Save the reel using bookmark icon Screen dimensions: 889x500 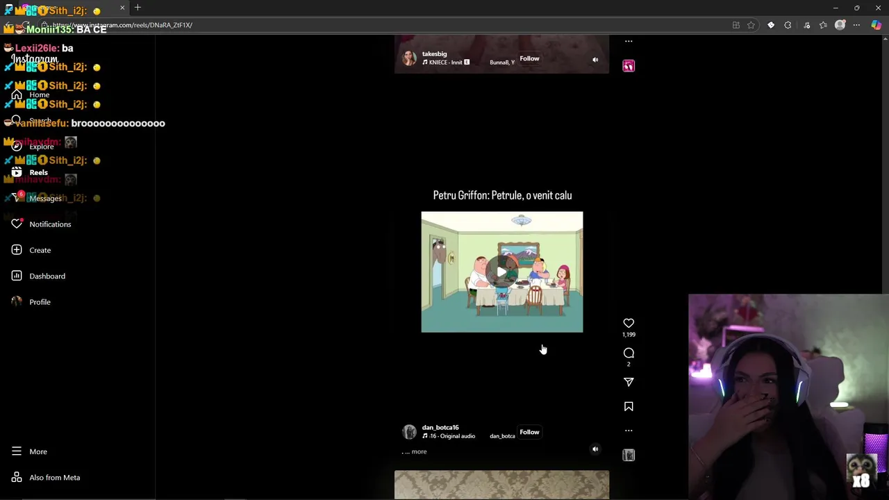[x=629, y=406]
